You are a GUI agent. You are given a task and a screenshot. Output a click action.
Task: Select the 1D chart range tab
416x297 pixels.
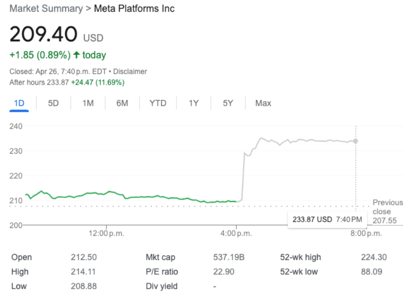point(19,103)
